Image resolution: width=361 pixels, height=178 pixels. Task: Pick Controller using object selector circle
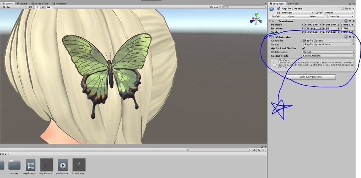pos(354,41)
